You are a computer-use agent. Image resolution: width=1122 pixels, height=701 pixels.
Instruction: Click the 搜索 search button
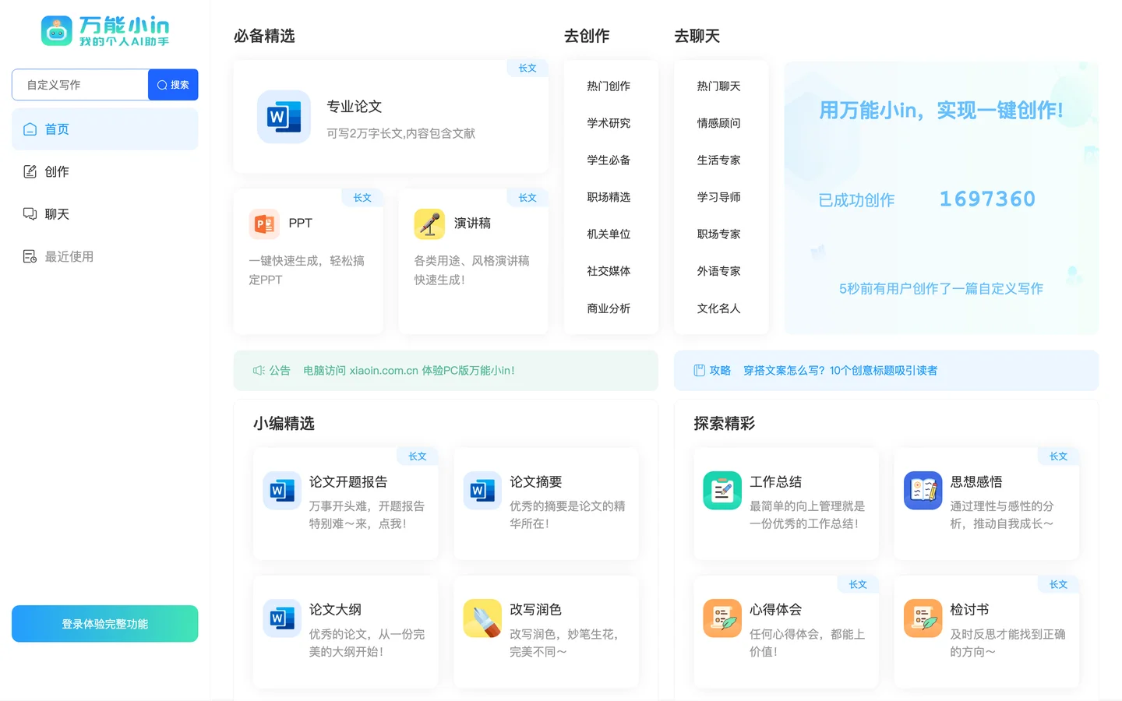(173, 85)
